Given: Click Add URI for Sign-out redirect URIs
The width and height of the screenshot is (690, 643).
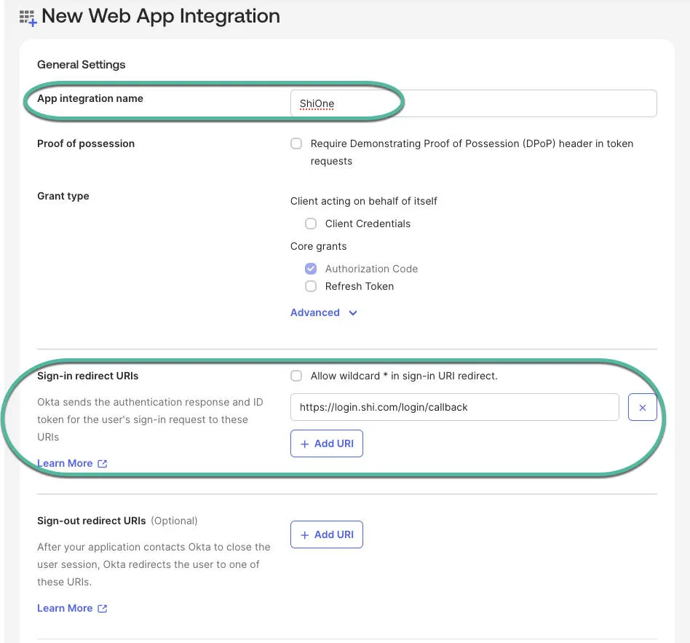Looking at the screenshot, I should pos(327,534).
